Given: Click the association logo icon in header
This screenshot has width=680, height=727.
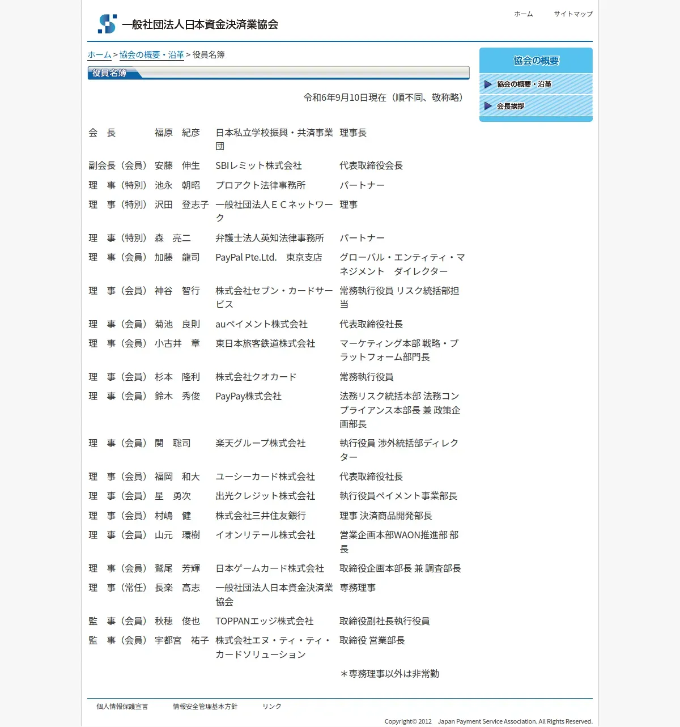Looking at the screenshot, I should (107, 24).
